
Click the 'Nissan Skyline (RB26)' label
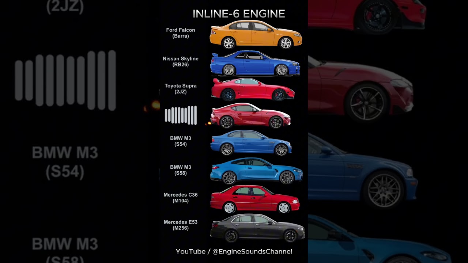pyautogui.click(x=181, y=61)
